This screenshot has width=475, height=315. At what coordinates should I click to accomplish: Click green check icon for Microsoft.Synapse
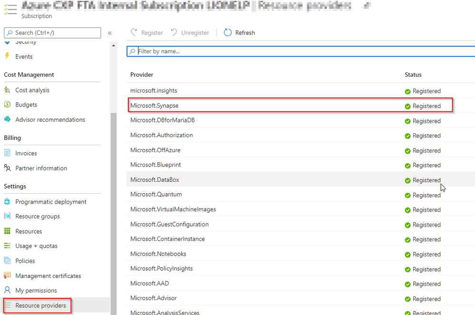click(407, 106)
